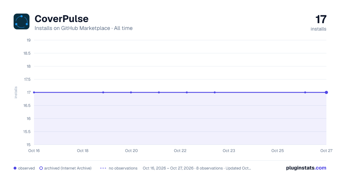The image size is (340, 178).
Task: Click the CoverPulse title
Action: [x=61, y=19]
